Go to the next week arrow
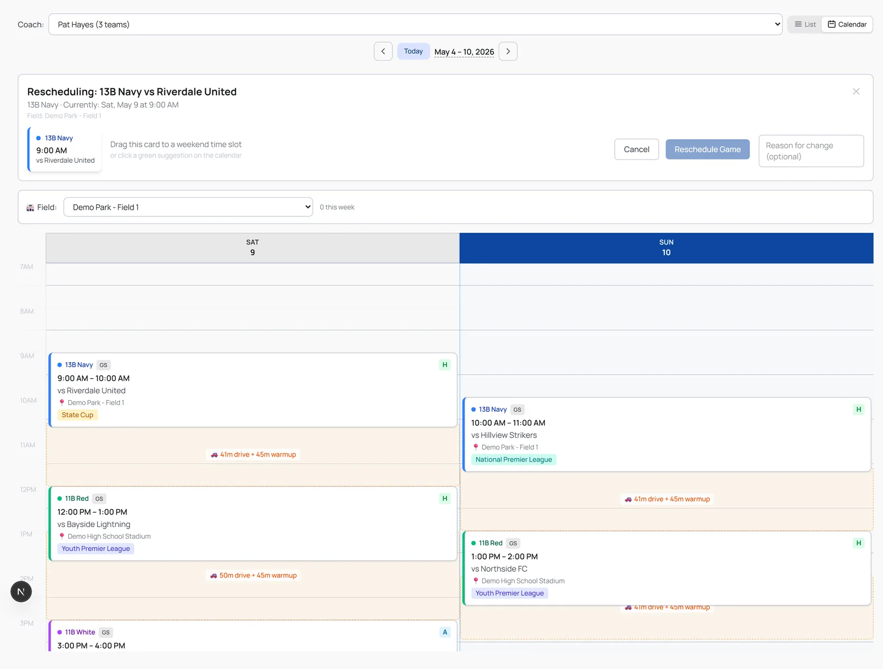This screenshot has height=669, width=883. tap(508, 51)
